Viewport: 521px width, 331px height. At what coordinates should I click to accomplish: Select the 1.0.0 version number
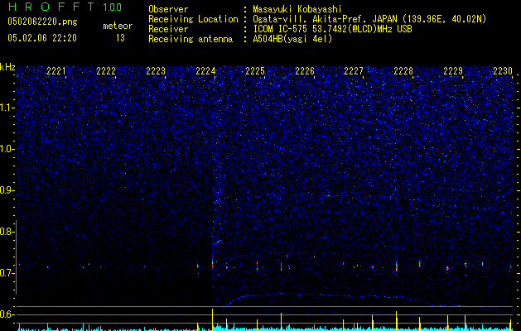(x=113, y=7)
